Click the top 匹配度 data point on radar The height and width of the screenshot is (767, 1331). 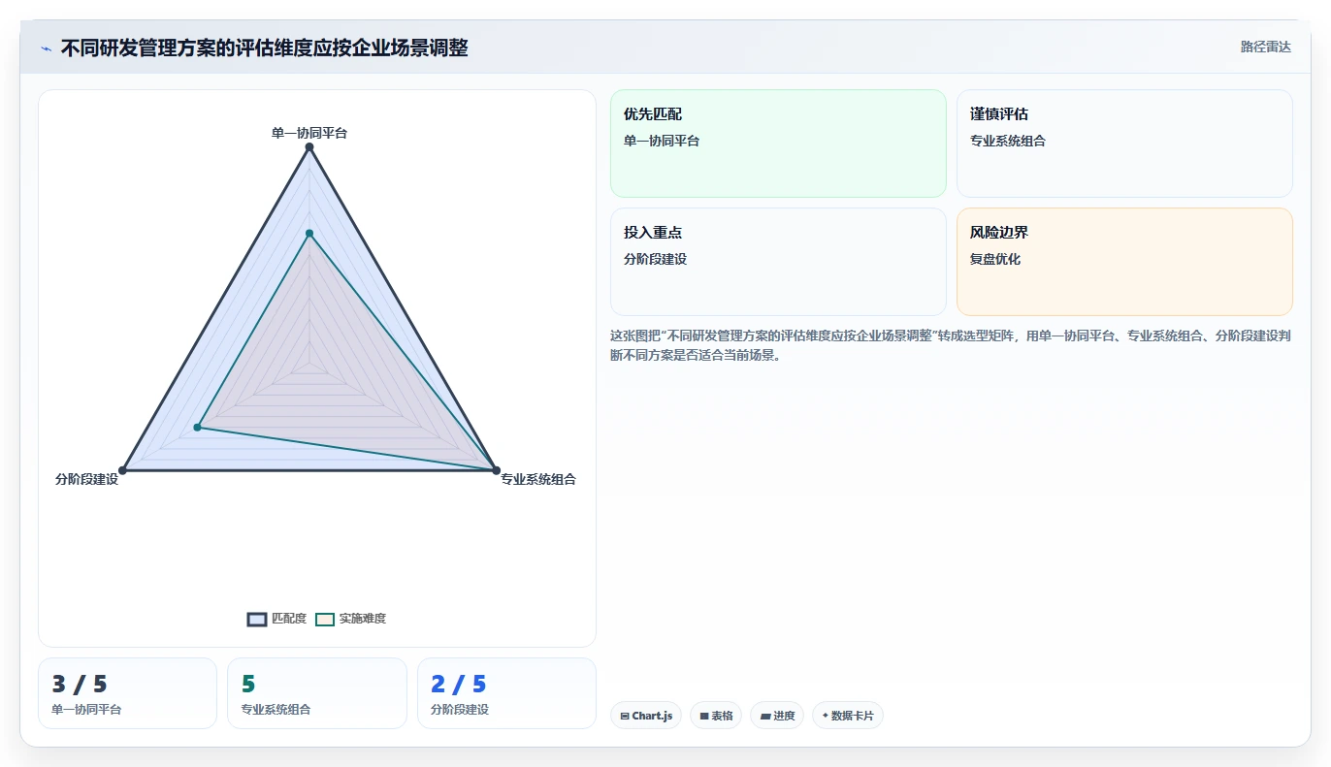(x=309, y=147)
